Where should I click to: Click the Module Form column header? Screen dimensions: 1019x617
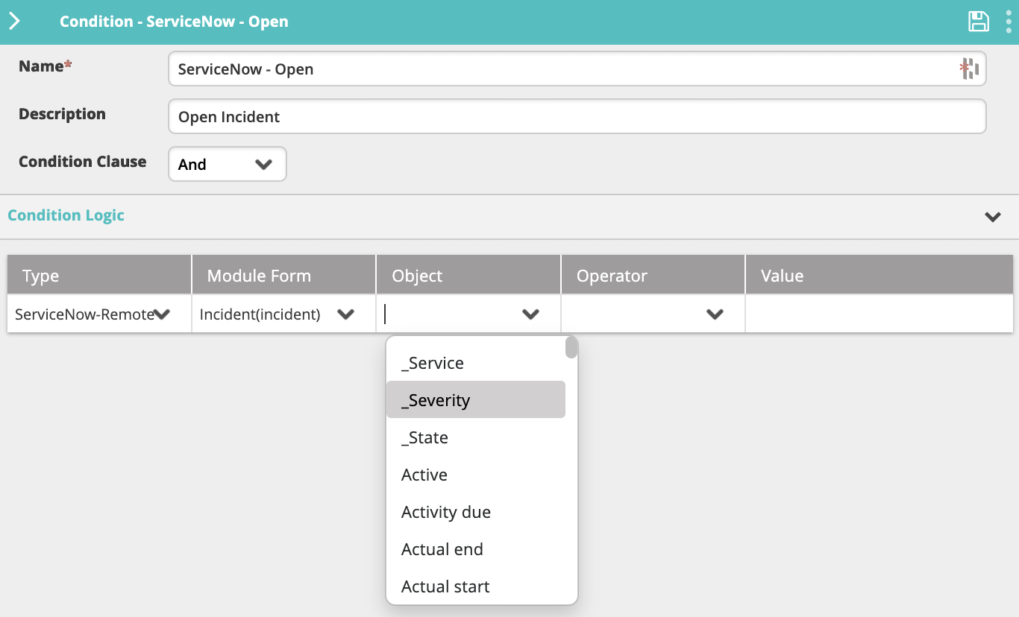(x=283, y=276)
